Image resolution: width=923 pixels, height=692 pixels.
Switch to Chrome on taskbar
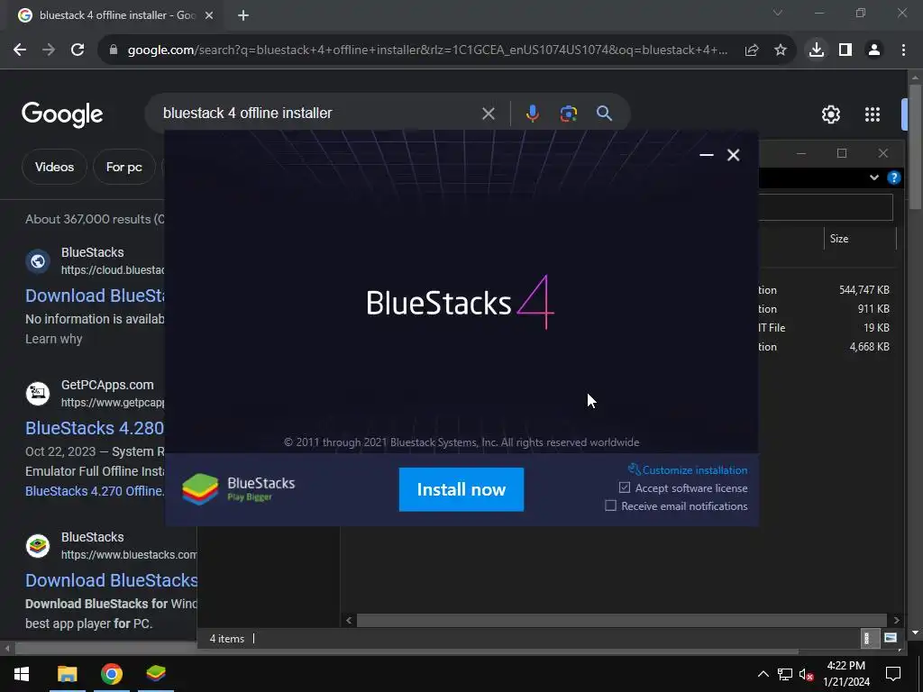[112, 674]
